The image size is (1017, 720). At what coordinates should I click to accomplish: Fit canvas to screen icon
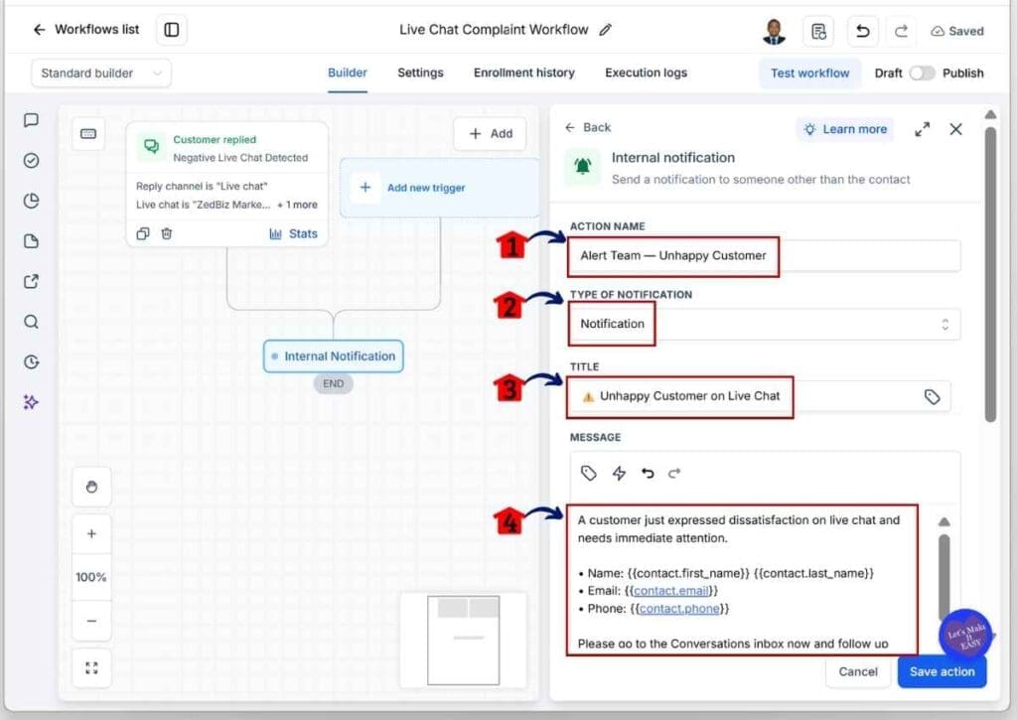(x=91, y=668)
